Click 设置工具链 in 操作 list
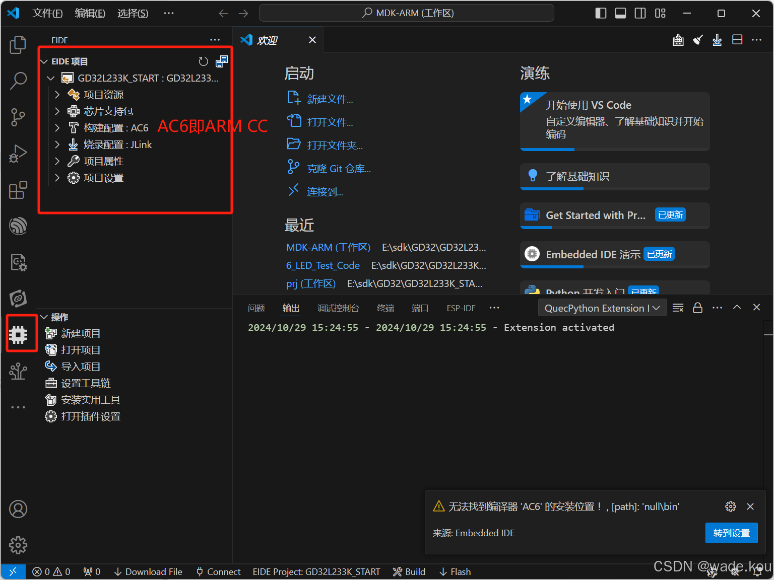 click(86, 383)
